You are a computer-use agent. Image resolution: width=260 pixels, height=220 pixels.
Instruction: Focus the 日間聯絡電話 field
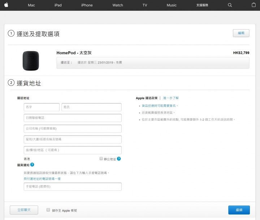[73, 118]
